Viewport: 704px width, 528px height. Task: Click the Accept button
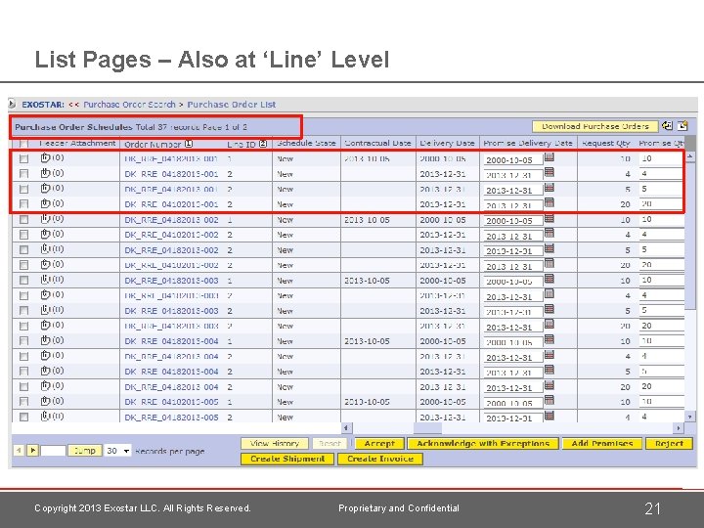[379, 444]
